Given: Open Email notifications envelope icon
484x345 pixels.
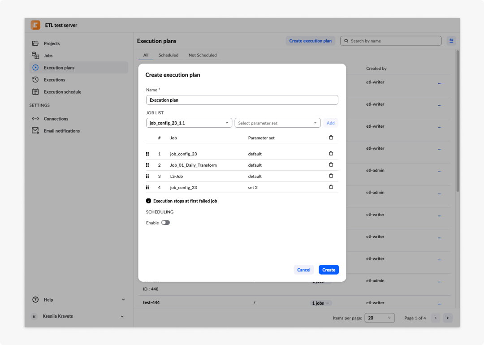Looking at the screenshot, I should 35,130.
